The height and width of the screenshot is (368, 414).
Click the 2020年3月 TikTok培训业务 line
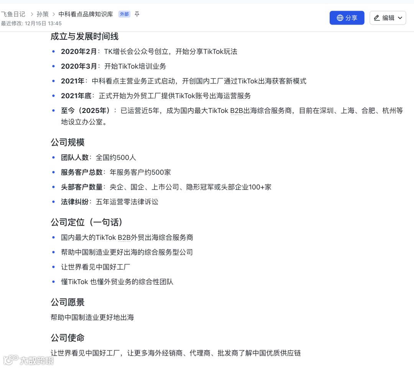click(x=113, y=66)
